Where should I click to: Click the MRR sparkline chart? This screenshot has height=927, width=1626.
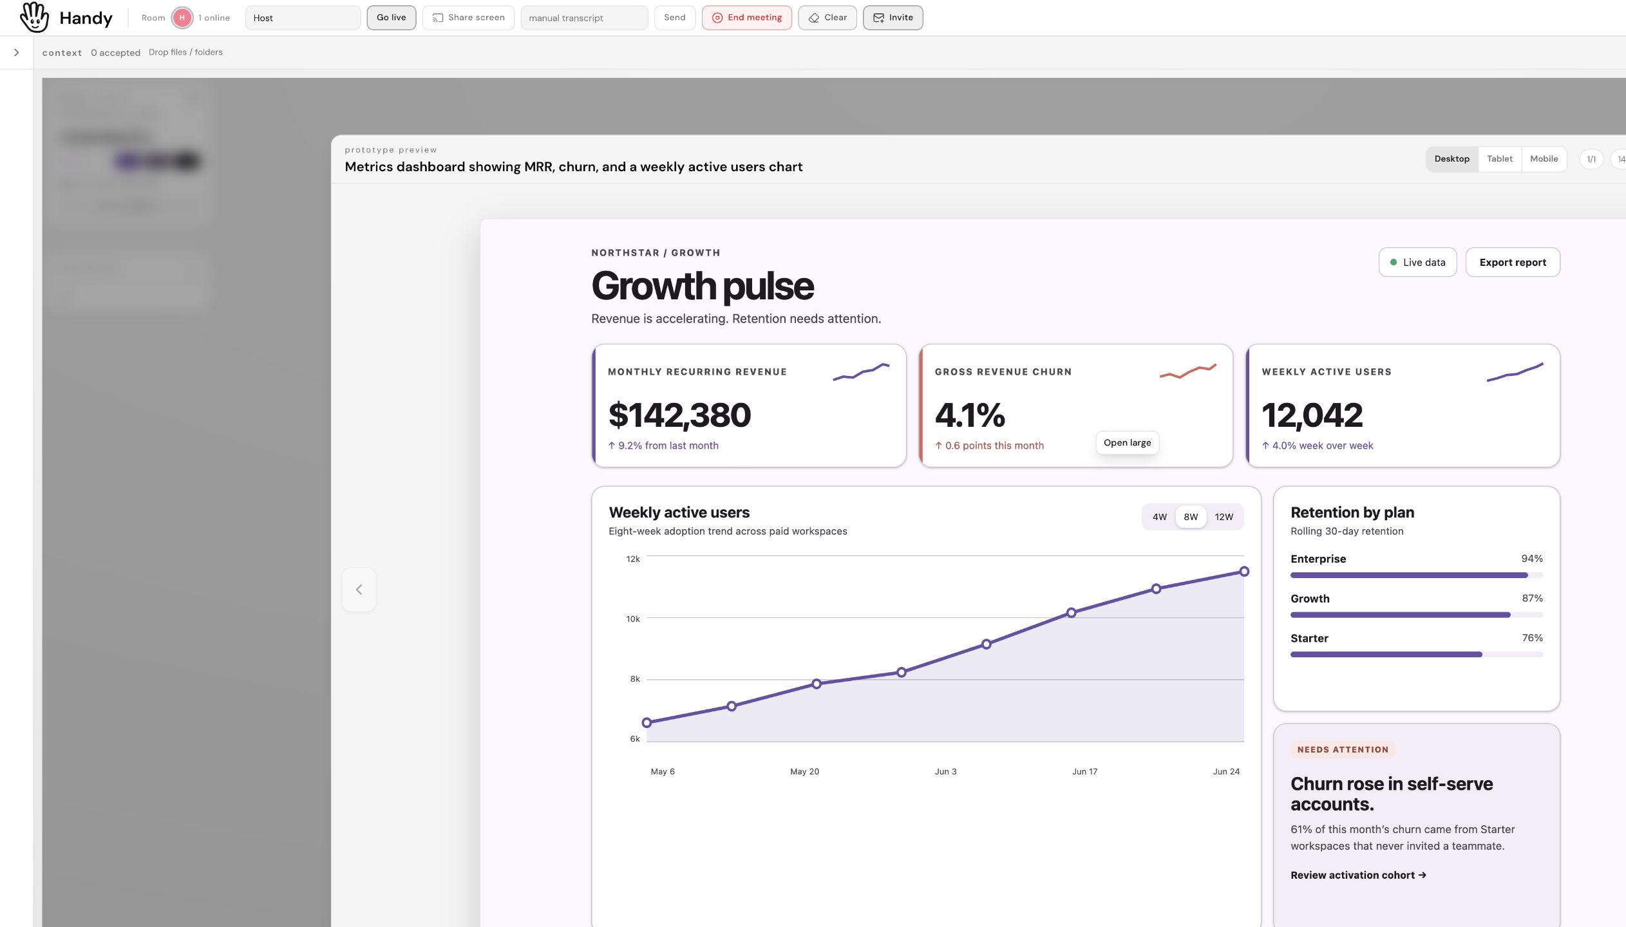(861, 371)
